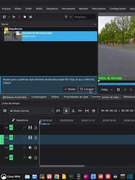Set zone out point on clip monitor

tap(131, 90)
